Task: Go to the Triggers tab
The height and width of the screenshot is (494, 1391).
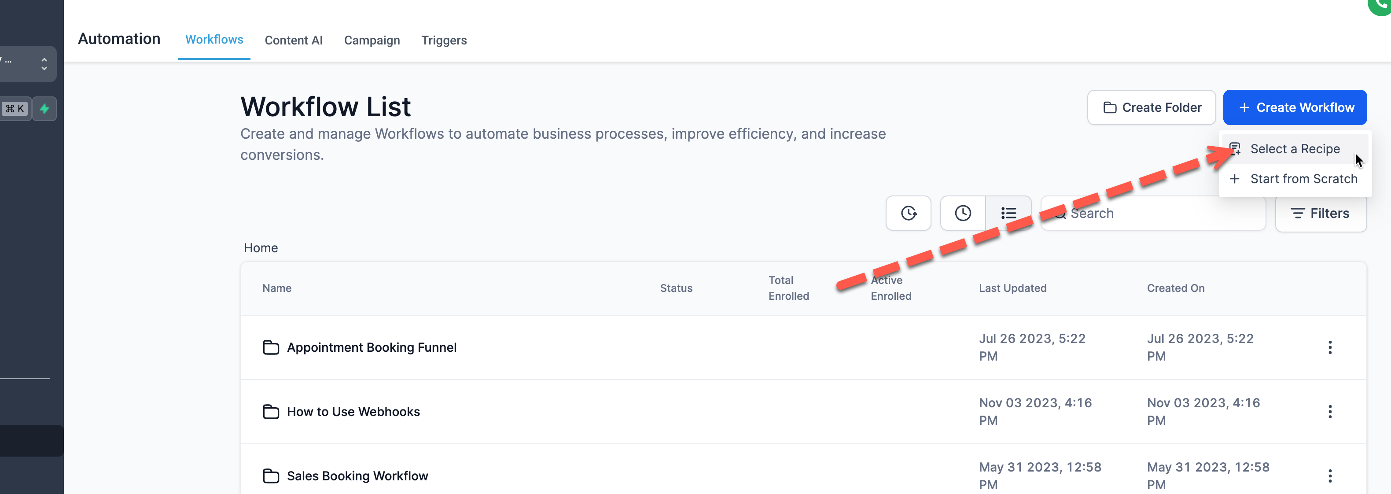Action: (x=443, y=40)
